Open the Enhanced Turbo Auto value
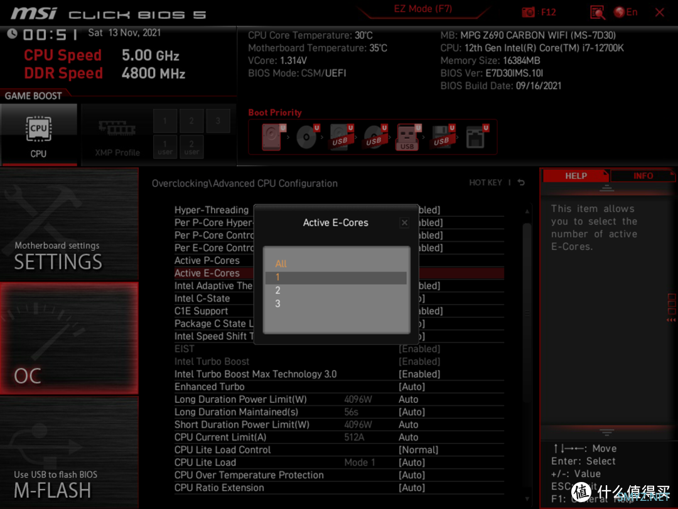This screenshot has width=678, height=509. pos(412,386)
